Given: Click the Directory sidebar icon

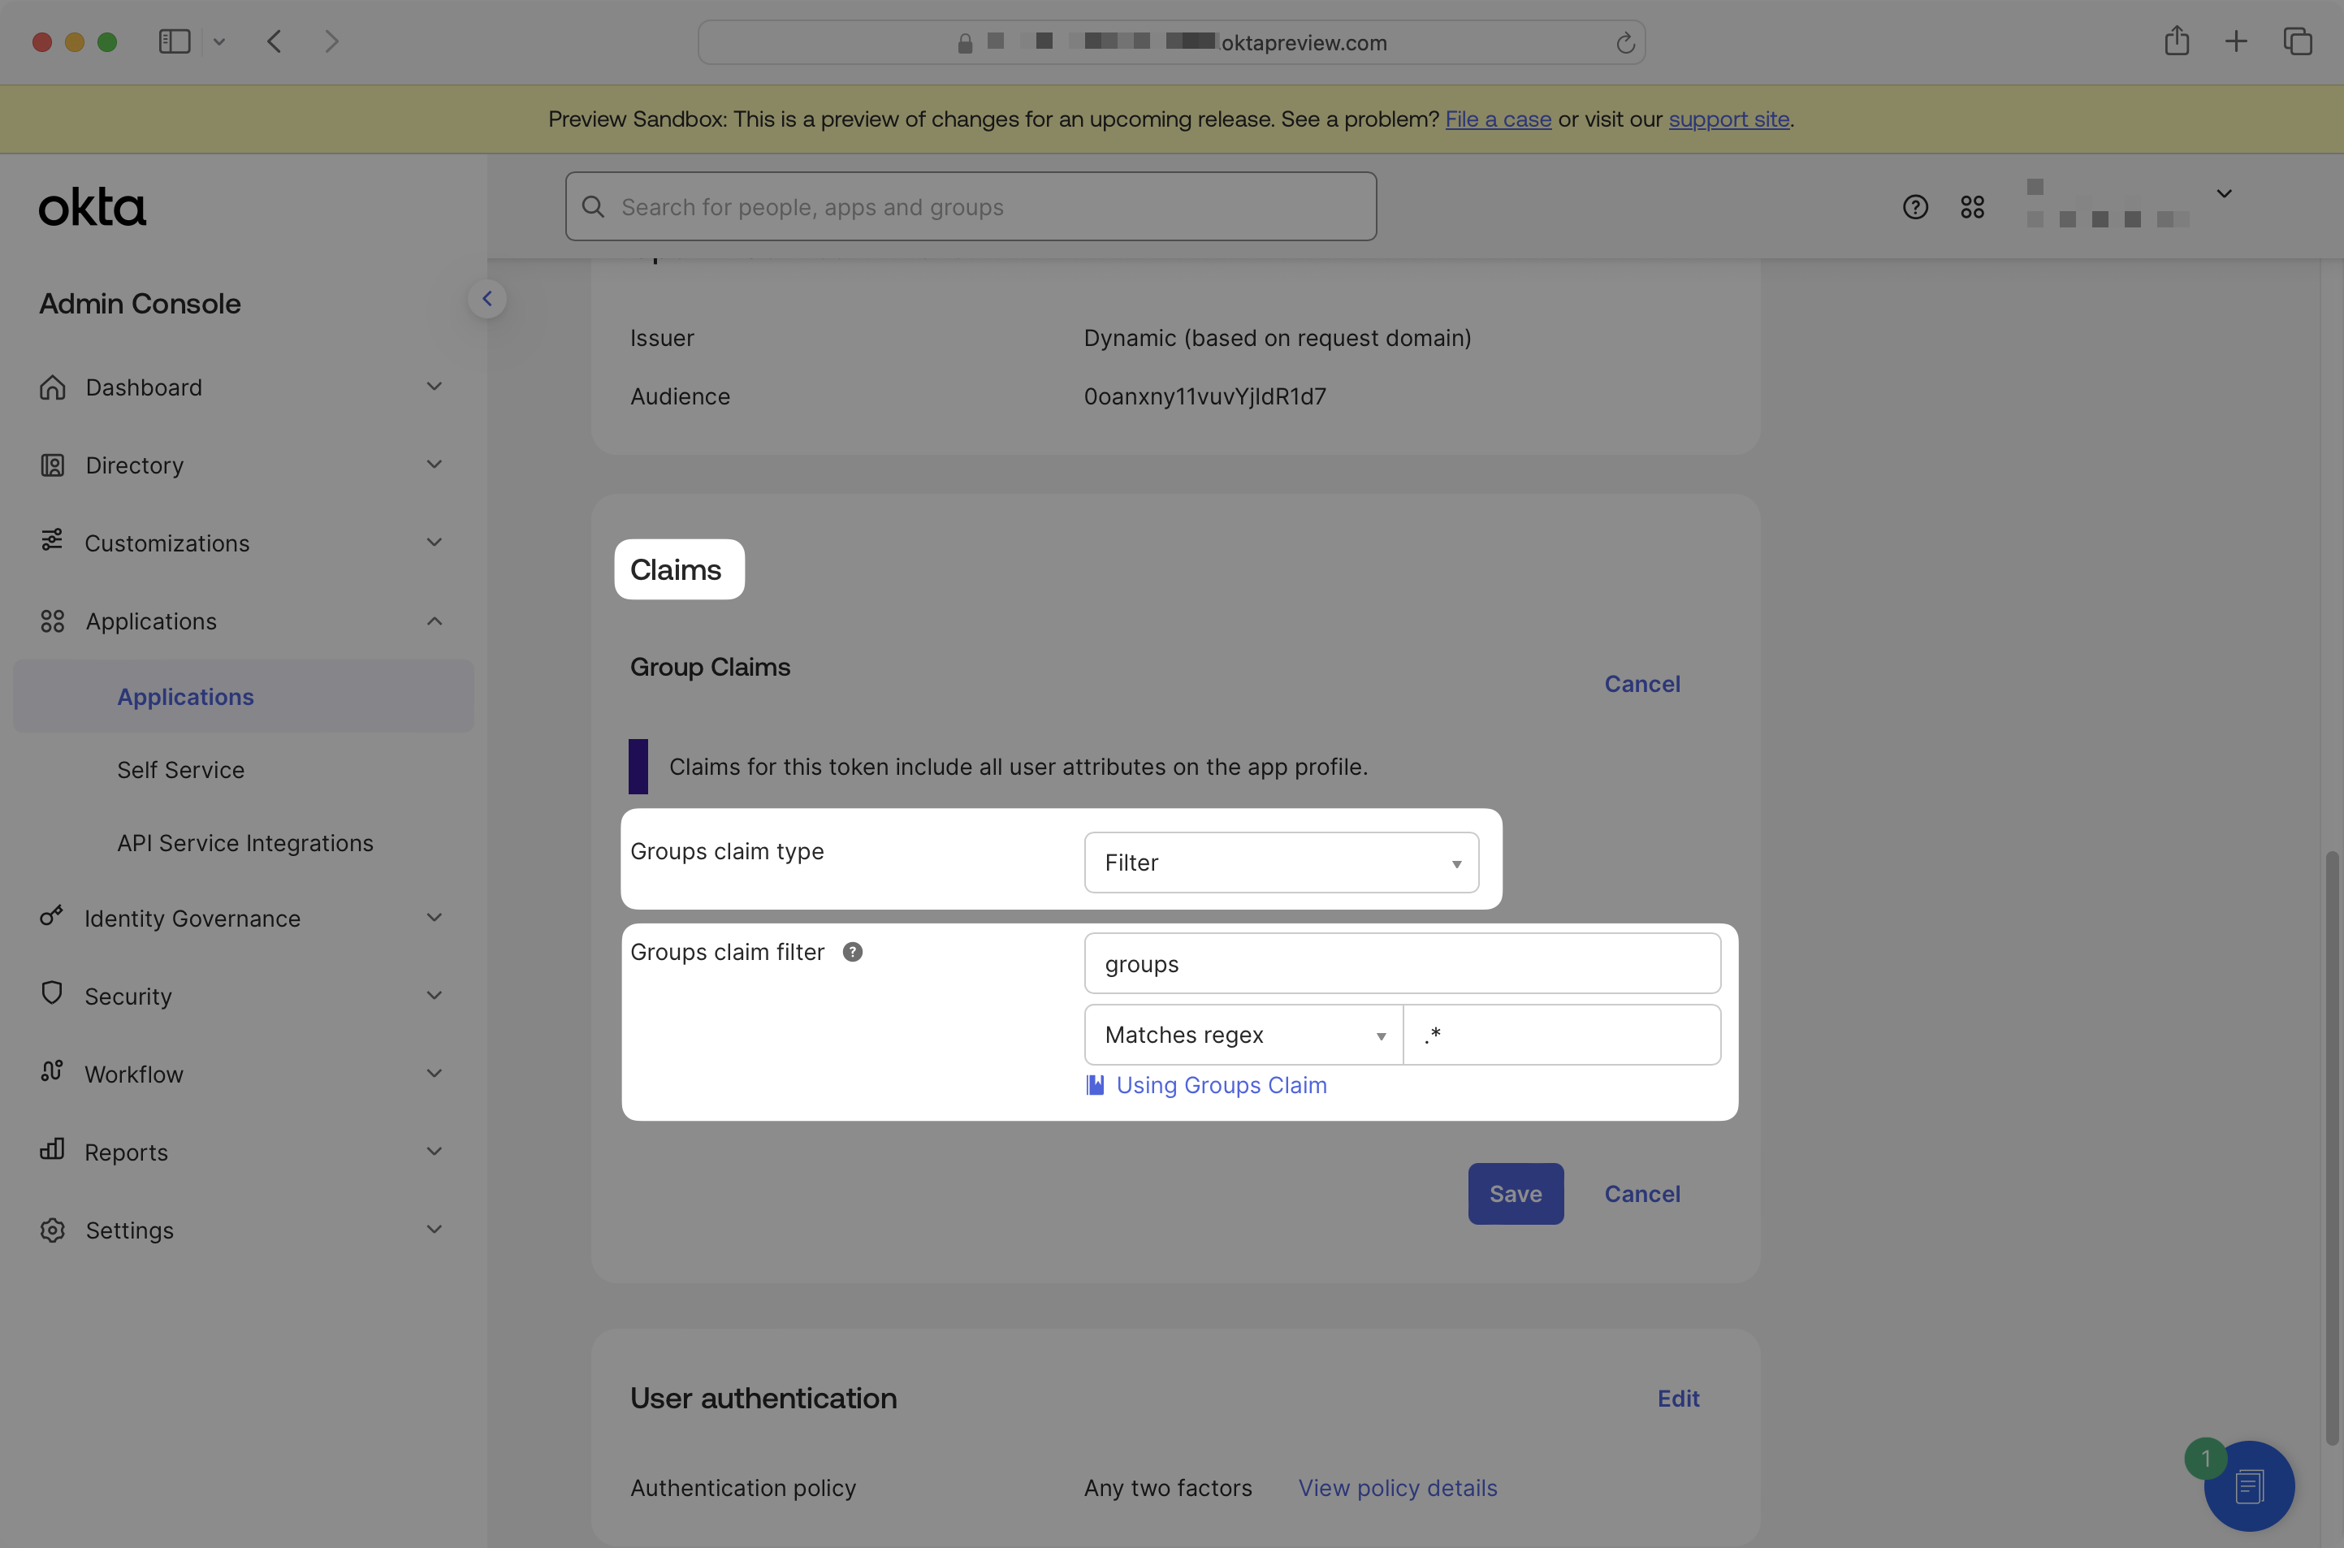Looking at the screenshot, I should (x=52, y=464).
